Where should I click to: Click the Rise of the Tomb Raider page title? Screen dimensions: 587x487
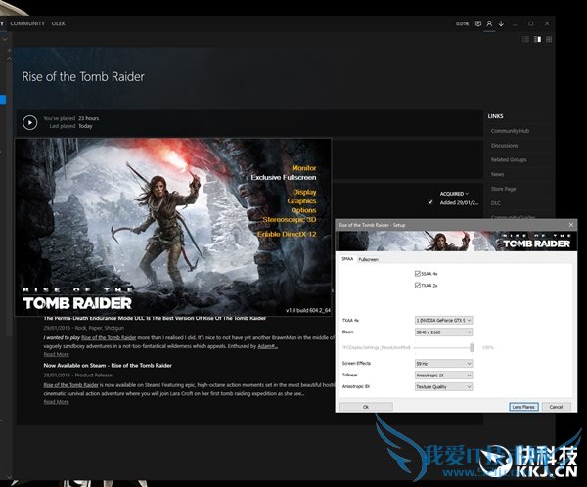click(83, 76)
